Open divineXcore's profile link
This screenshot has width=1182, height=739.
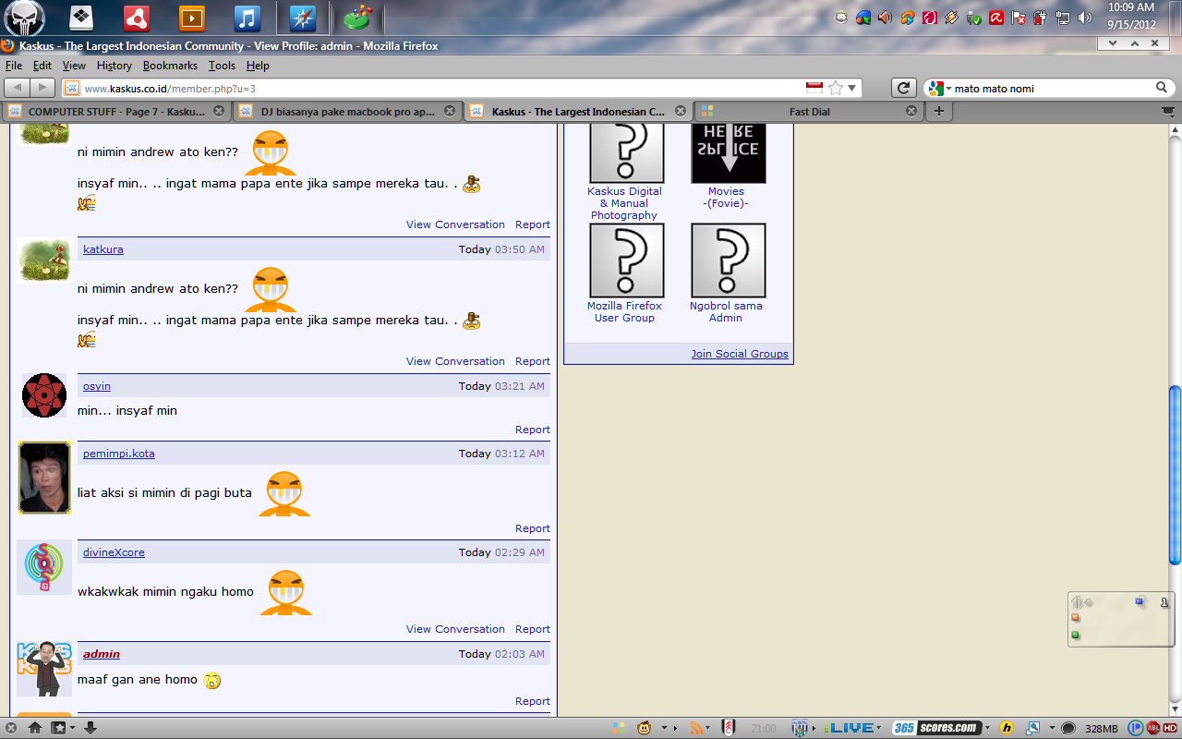point(114,552)
